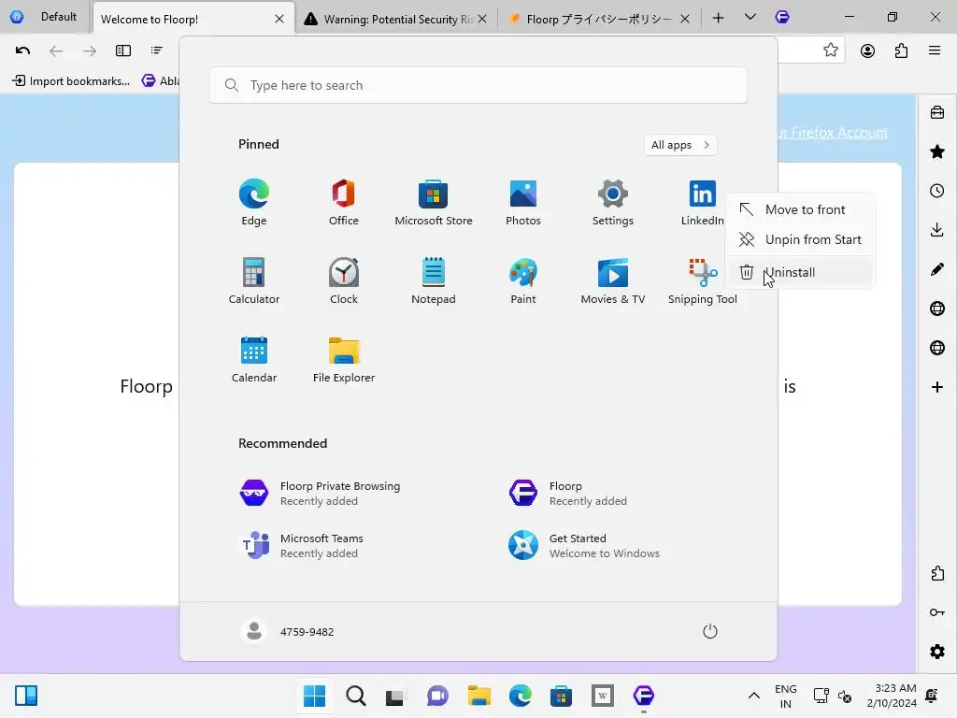Open File Explorer from pinned apps
This screenshot has height=718, width=957.
[344, 360]
